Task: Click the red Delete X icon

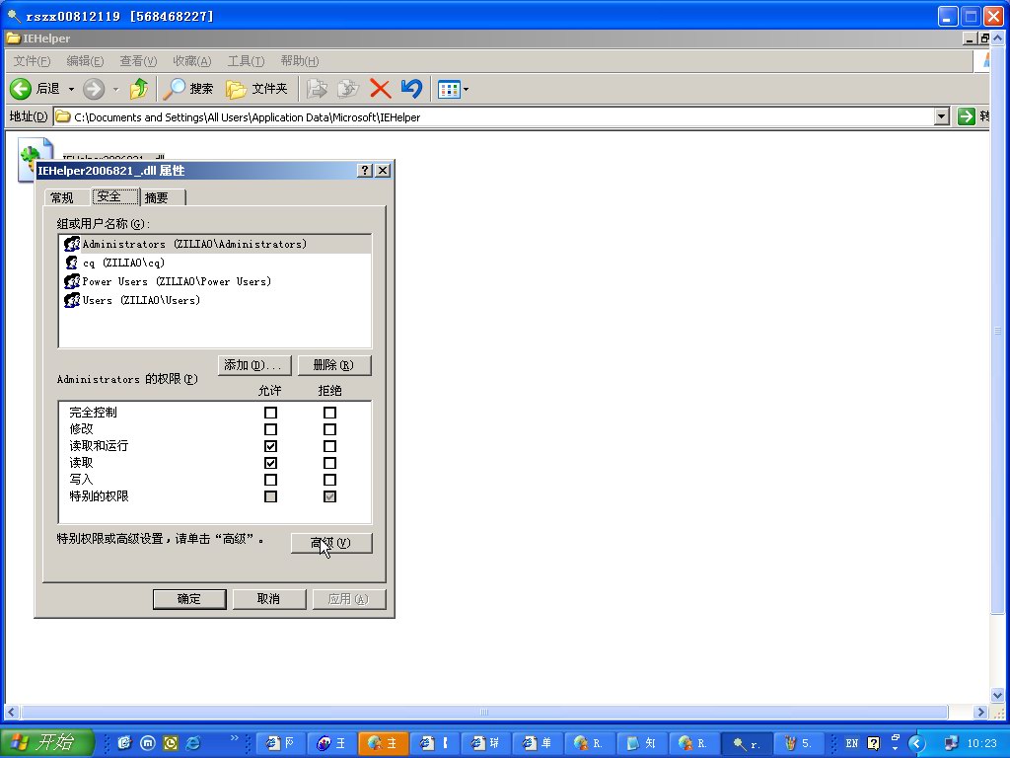Action: (x=380, y=88)
